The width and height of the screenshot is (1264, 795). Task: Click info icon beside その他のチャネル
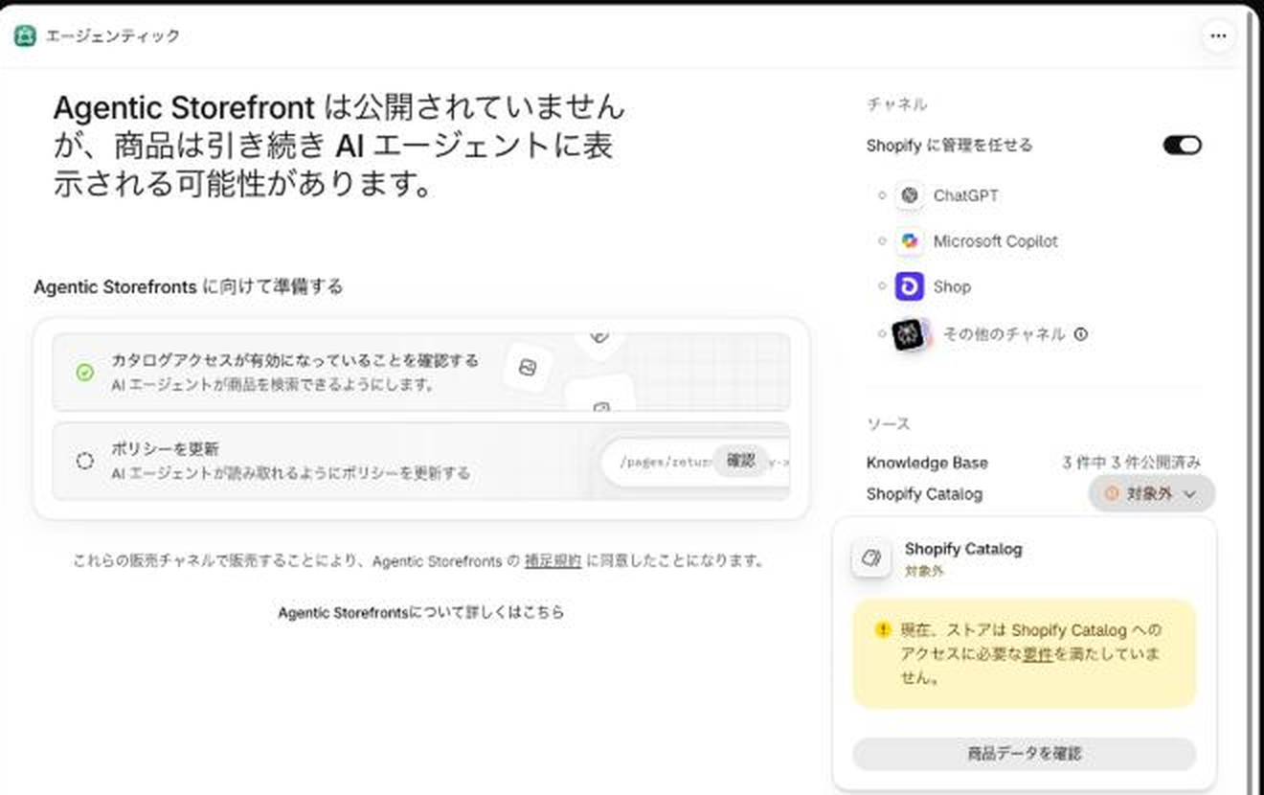1081,334
